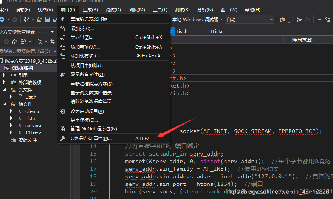
Task: Select the 资源文件 folder
Action: click(27, 140)
